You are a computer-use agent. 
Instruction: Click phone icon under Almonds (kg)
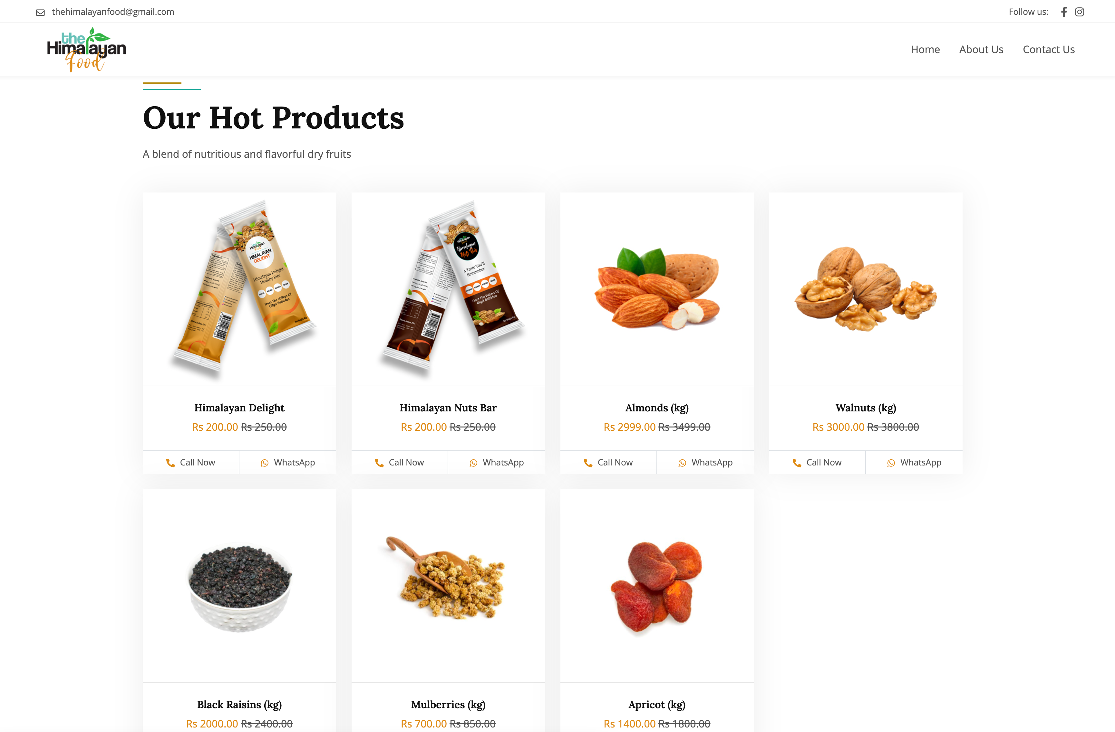click(x=588, y=463)
